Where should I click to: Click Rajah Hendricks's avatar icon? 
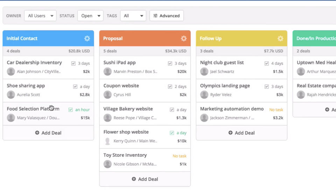click(x=301, y=95)
